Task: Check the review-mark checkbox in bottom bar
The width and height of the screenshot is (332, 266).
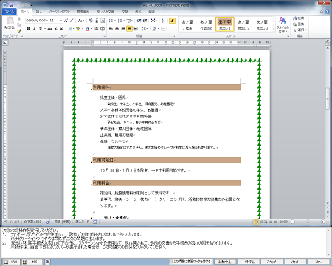Action: tap(171, 262)
